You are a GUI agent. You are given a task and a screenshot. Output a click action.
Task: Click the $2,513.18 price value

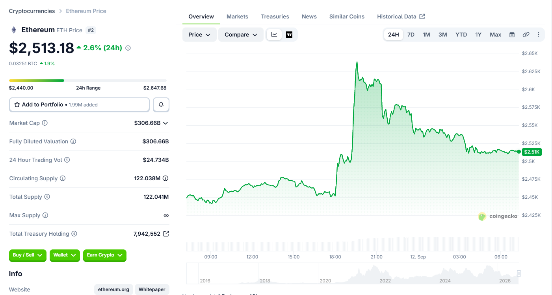(x=41, y=48)
